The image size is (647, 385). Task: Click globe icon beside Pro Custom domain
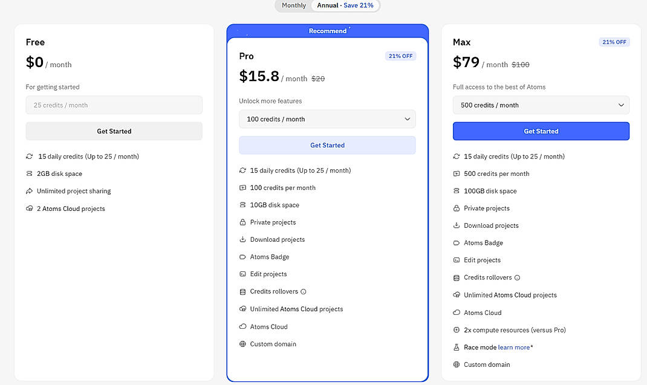[x=242, y=344]
